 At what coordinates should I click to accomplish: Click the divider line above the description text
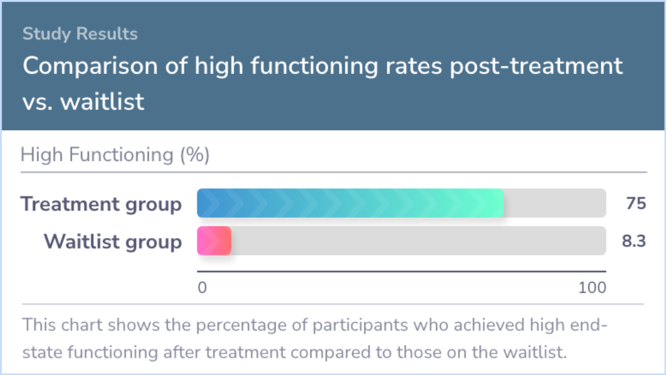(333, 304)
